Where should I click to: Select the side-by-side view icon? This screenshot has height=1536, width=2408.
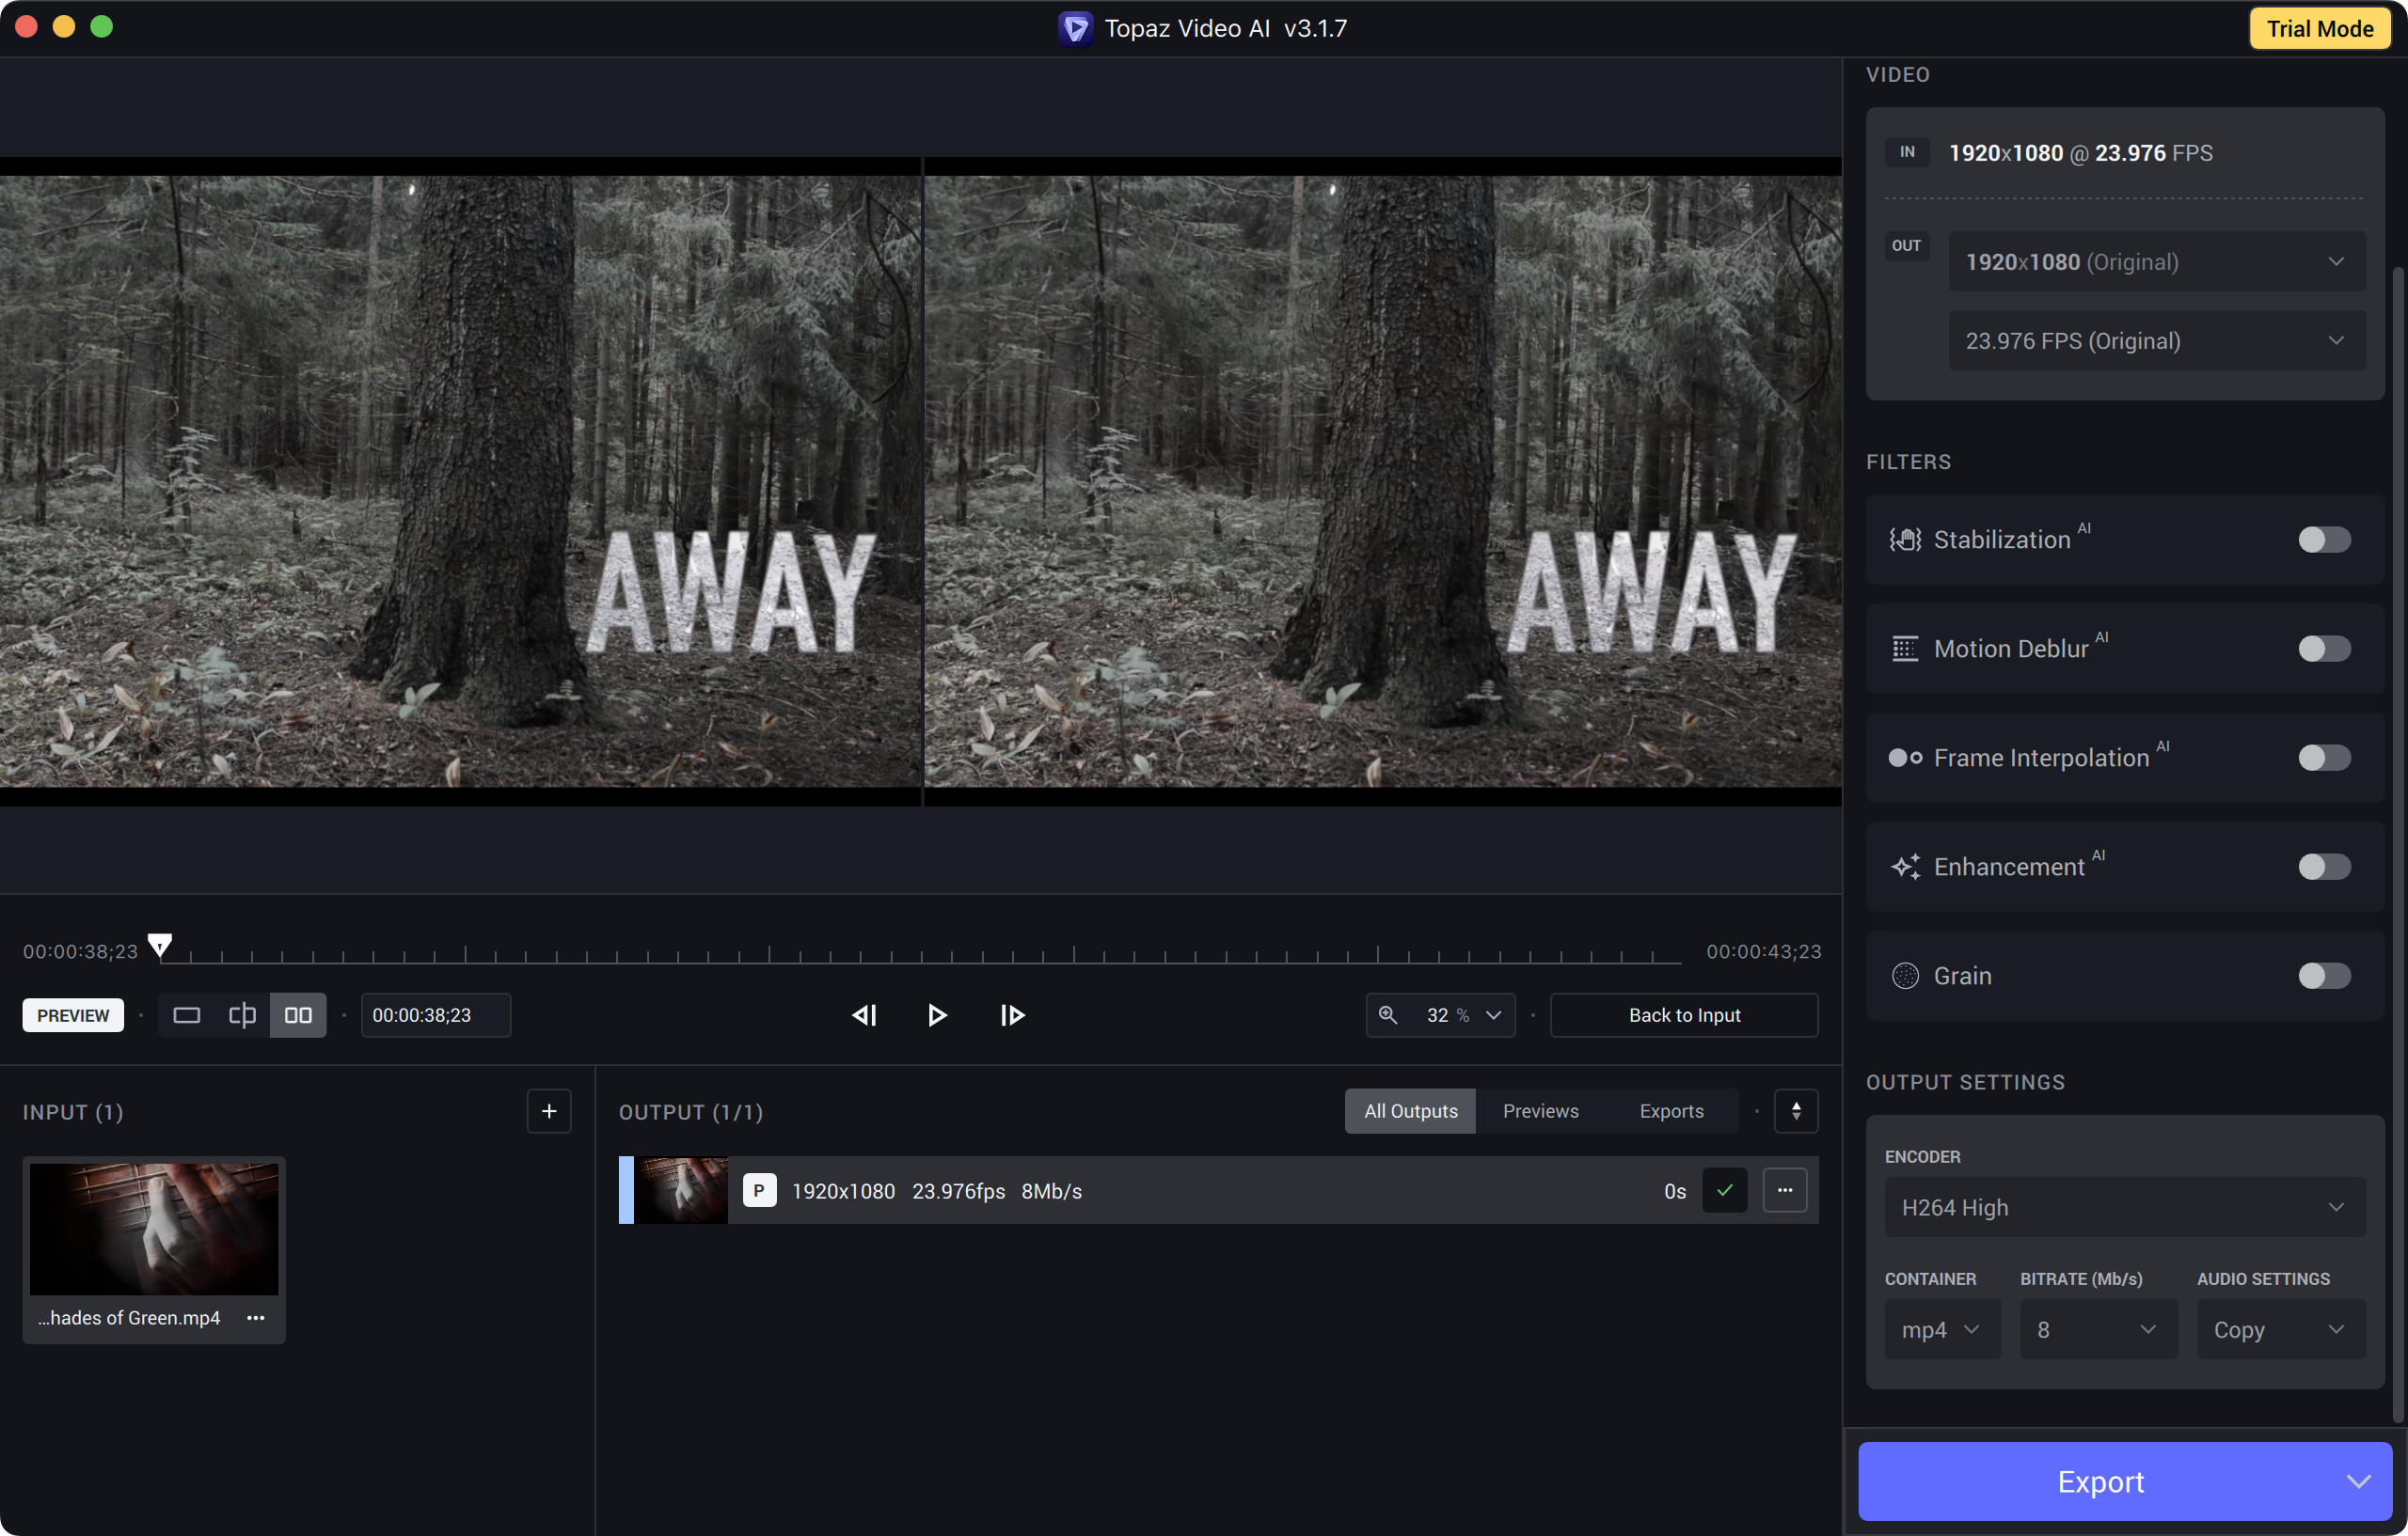pyautogui.click(x=298, y=1015)
